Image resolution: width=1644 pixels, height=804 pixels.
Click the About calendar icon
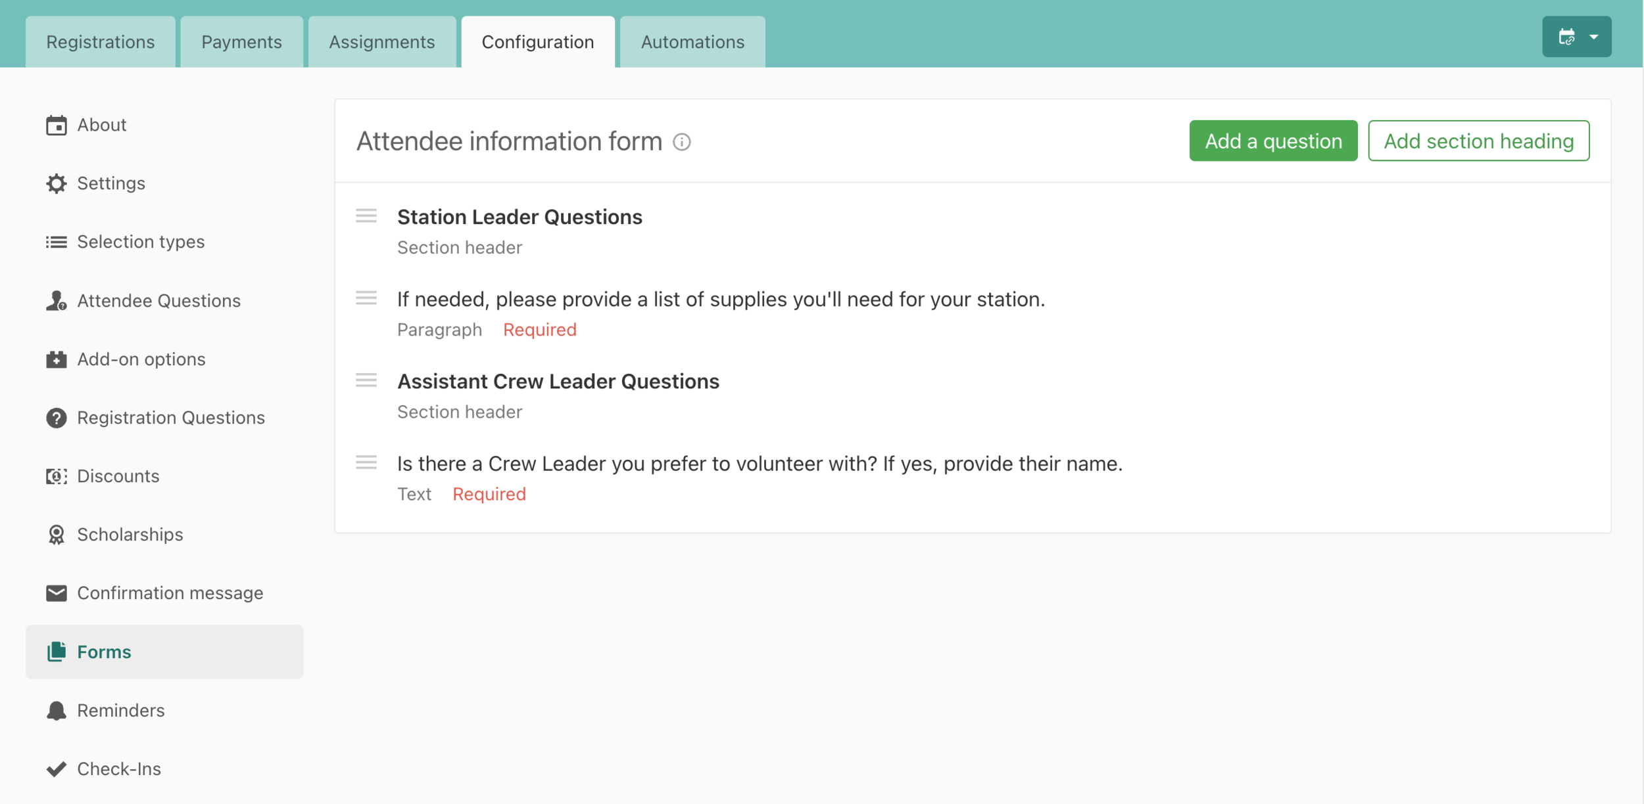pyautogui.click(x=57, y=125)
